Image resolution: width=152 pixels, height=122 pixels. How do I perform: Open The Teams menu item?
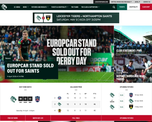click(75, 7)
